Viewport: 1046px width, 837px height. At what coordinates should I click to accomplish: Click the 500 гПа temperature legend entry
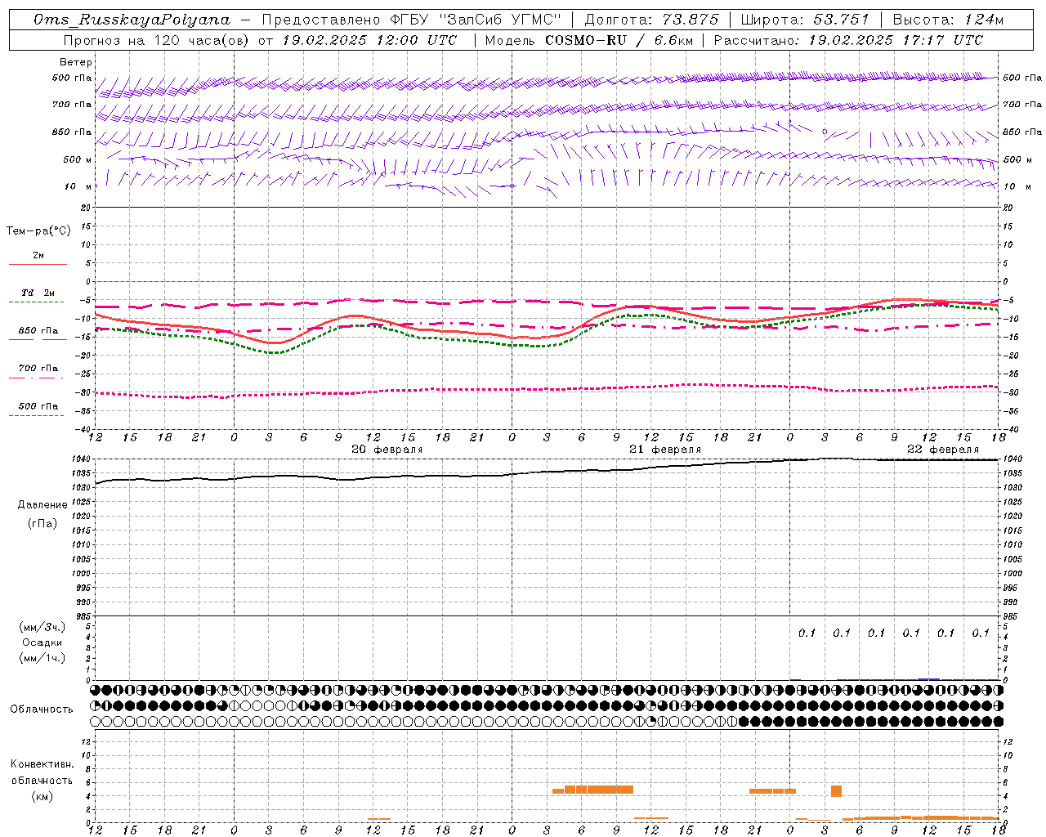tap(38, 406)
